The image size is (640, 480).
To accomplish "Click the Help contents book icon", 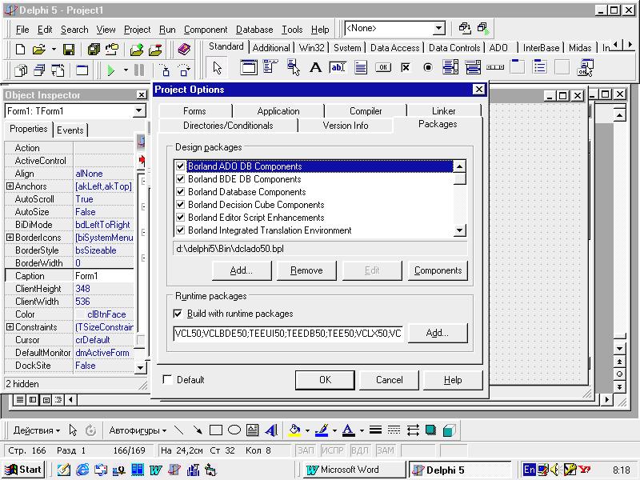I will 185,50.
